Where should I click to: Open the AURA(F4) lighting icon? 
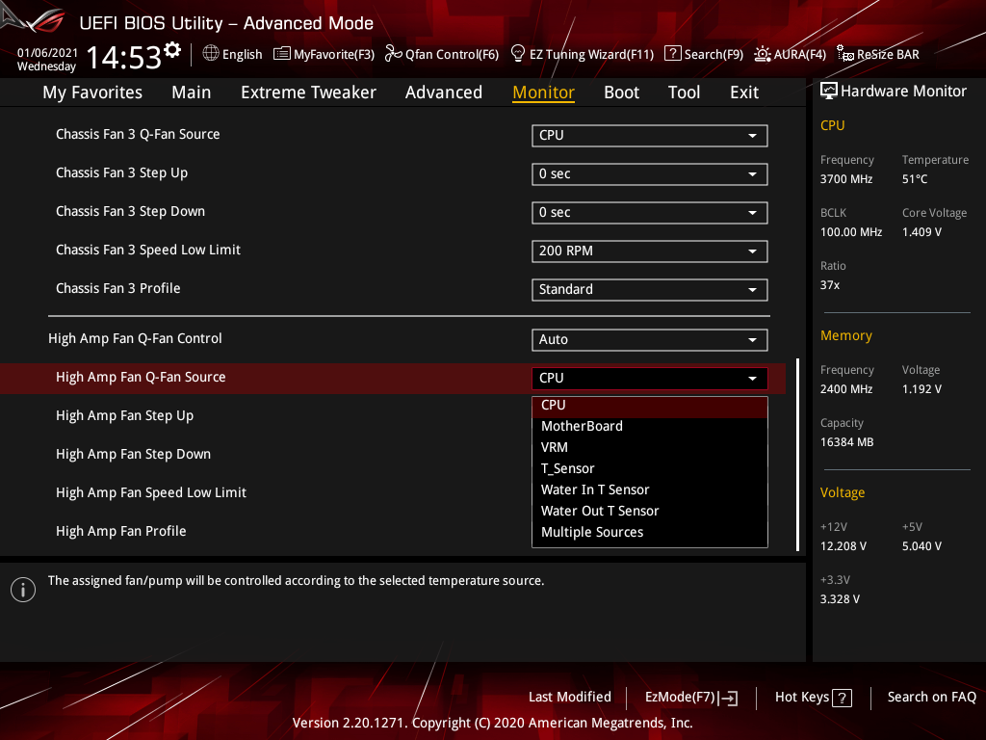click(763, 54)
